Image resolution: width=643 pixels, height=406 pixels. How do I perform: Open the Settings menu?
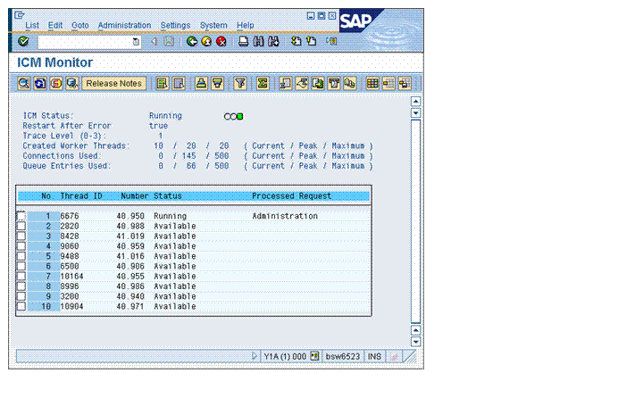pos(175,25)
